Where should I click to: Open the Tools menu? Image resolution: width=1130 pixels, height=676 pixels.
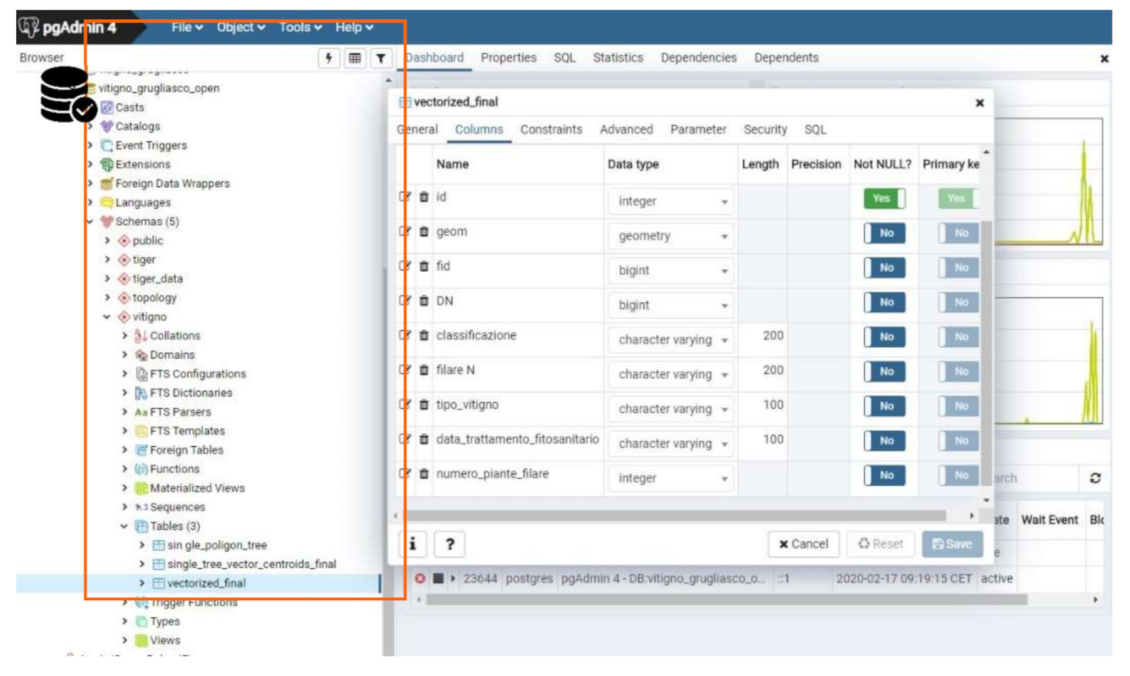(x=300, y=28)
